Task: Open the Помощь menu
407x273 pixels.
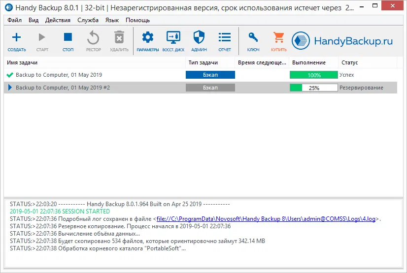Action: (x=137, y=20)
